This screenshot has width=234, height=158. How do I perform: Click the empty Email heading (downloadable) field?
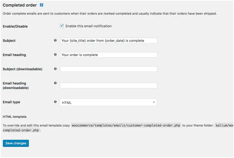click(108, 85)
